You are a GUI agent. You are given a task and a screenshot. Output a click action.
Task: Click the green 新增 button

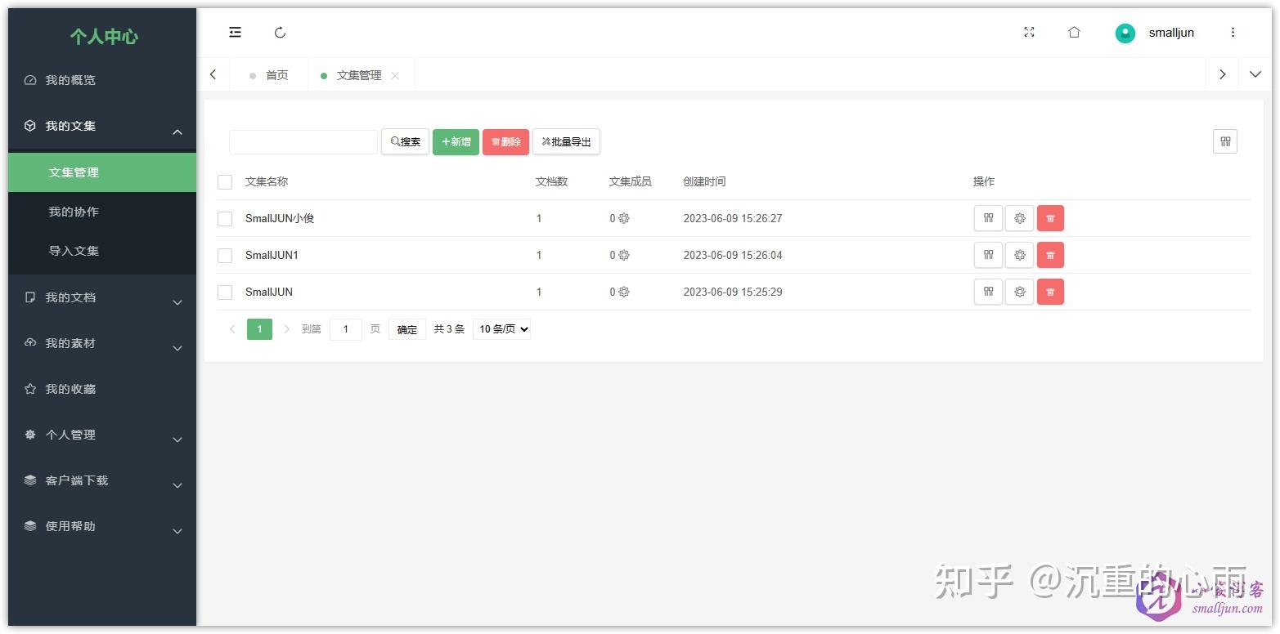(456, 141)
